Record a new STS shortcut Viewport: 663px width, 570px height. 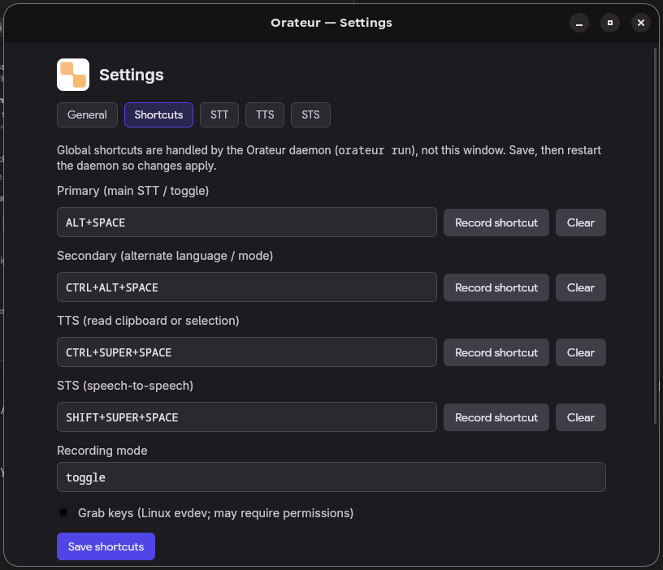(x=496, y=417)
